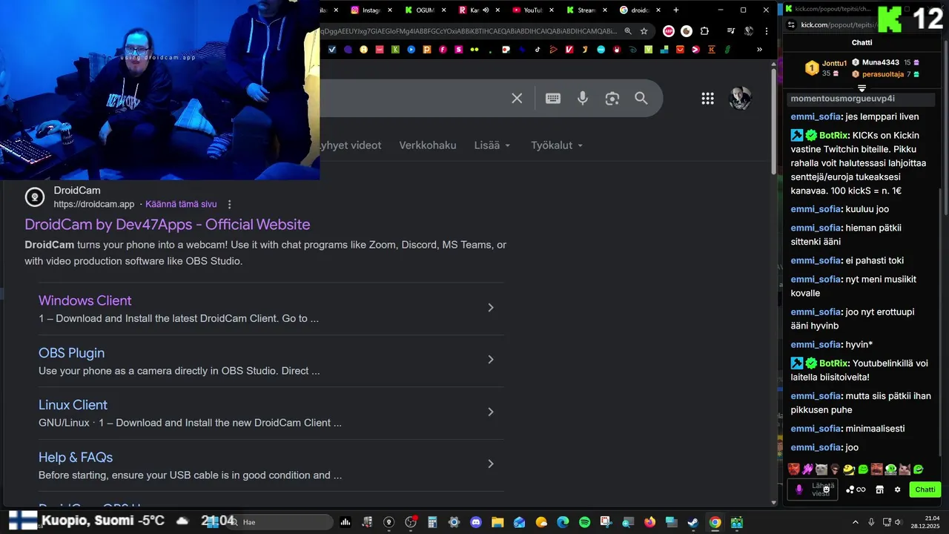Image resolution: width=949 pixels, height=534 pixels.
Task: Click the Kick chat message input field
Action: (x=814, y=489)
